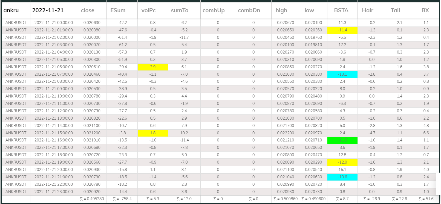The height and width of the screenshot is (204, 441).
Task: Click sumTa value -11.7
Action: [184, 37]
